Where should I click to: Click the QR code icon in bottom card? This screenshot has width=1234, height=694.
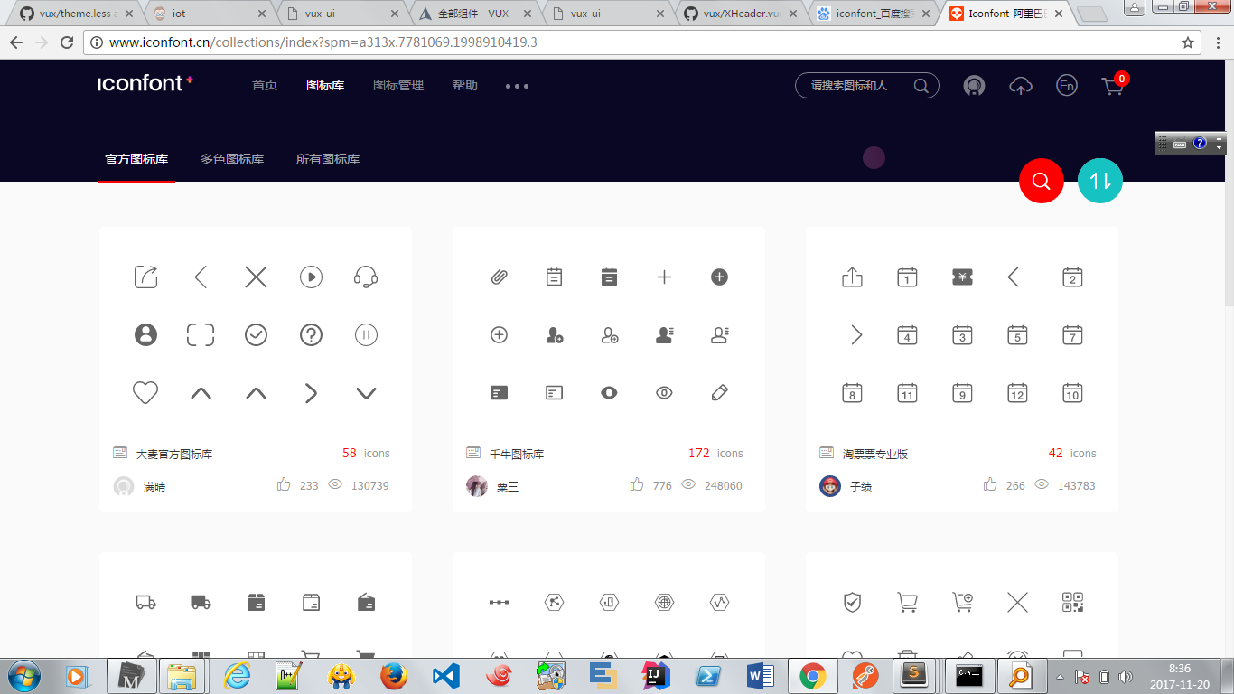click(1072, 602)
